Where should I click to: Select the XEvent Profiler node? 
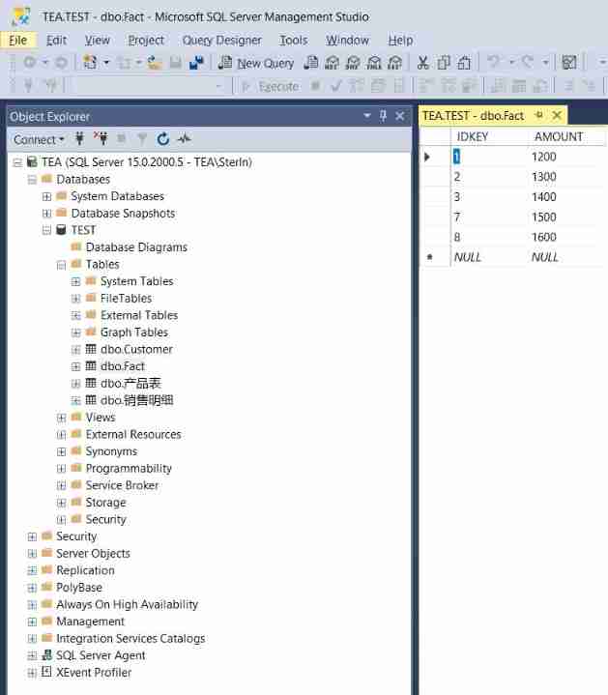point(94,673)
